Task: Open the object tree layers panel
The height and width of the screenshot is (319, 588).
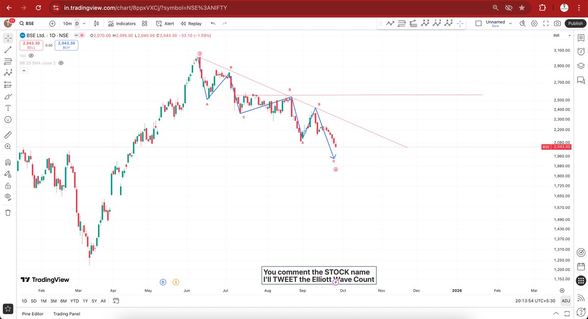Action: pyautogui.click(x=581, y=66)
